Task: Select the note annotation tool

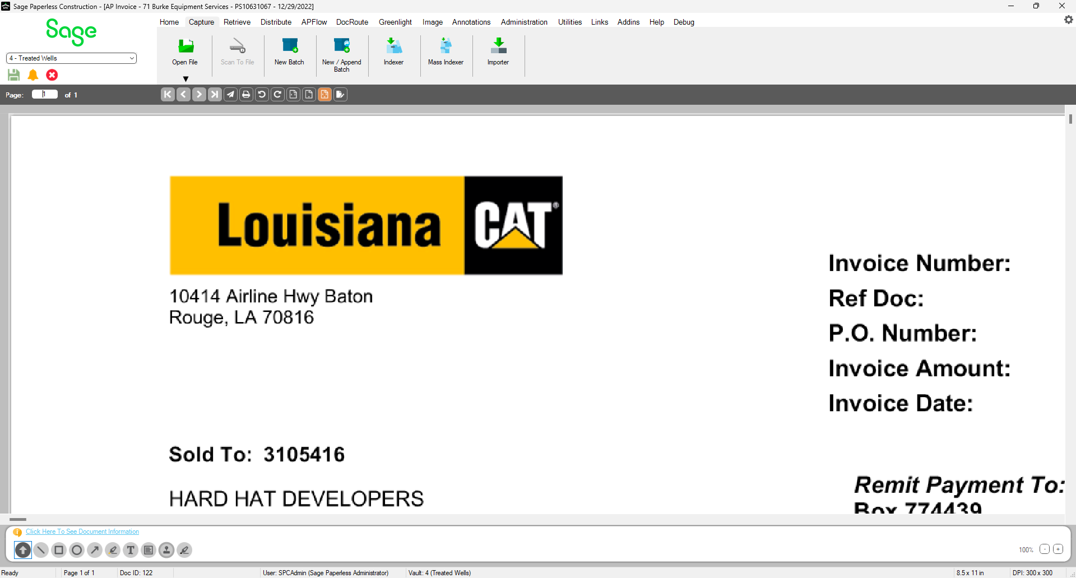Action: 149,550
